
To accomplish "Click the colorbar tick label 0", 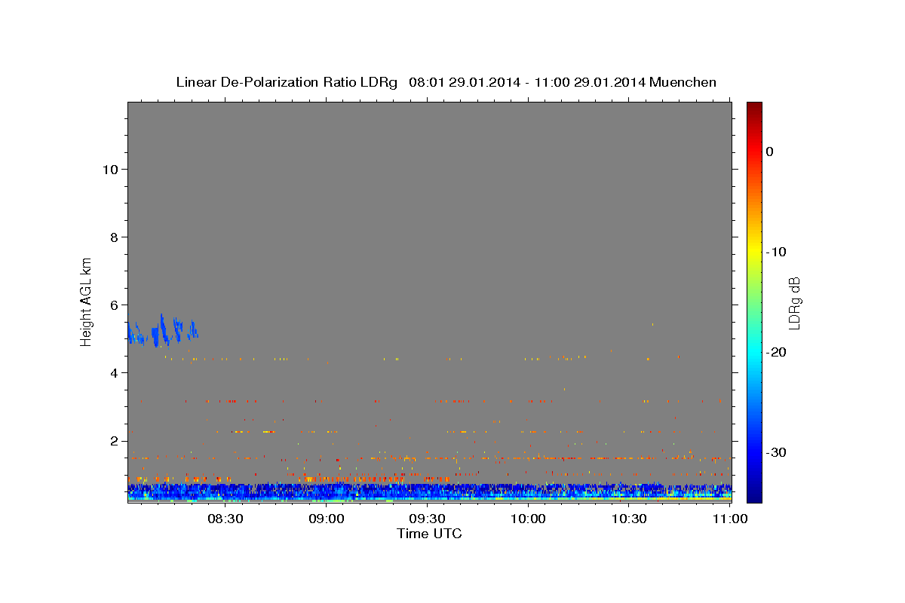I will click(770, 152).
